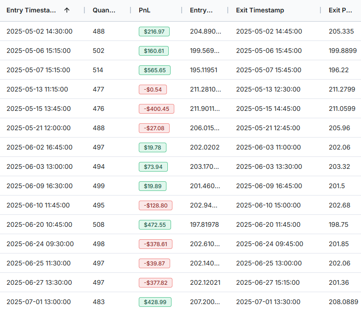Select the -$377.82 PnL badge
This screenshot has width=361, height=311.
pyautogui.click(x=155, y=282)
